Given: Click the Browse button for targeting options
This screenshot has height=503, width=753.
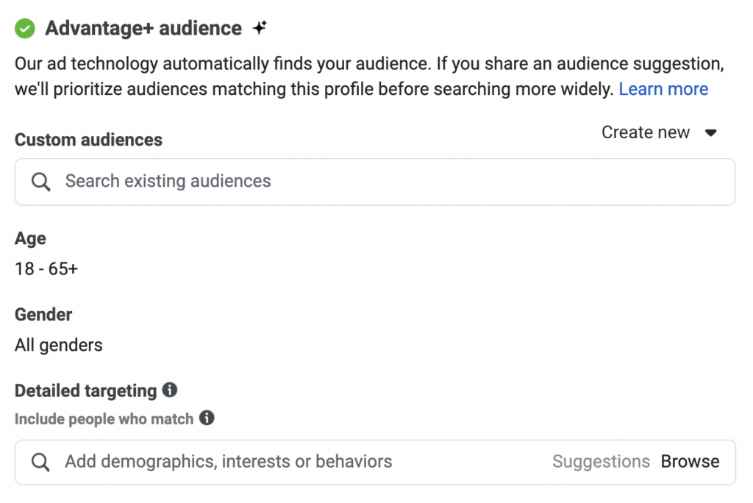Looking at the screenshot, I should pyautogui.click(x=690, y=462).
